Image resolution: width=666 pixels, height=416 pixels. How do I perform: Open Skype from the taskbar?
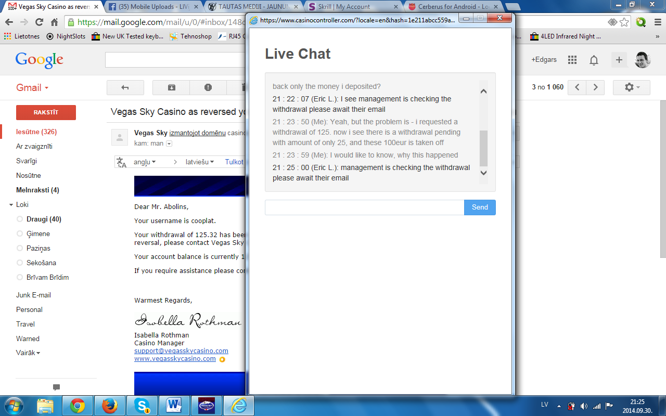pyautogui.click(x=142, y=406)
